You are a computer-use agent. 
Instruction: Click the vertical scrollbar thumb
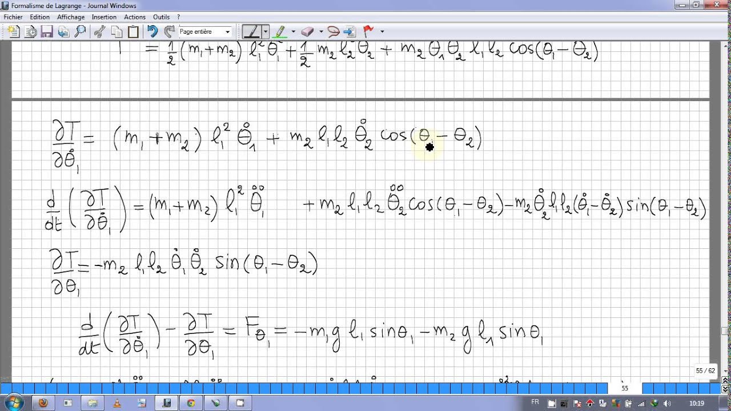pyautogui.click(x=726, y=331)
